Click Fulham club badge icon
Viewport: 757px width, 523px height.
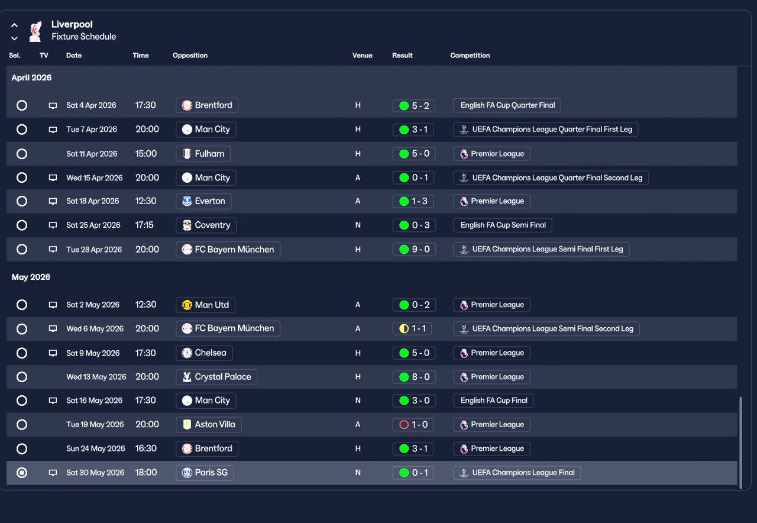[187, 154]
